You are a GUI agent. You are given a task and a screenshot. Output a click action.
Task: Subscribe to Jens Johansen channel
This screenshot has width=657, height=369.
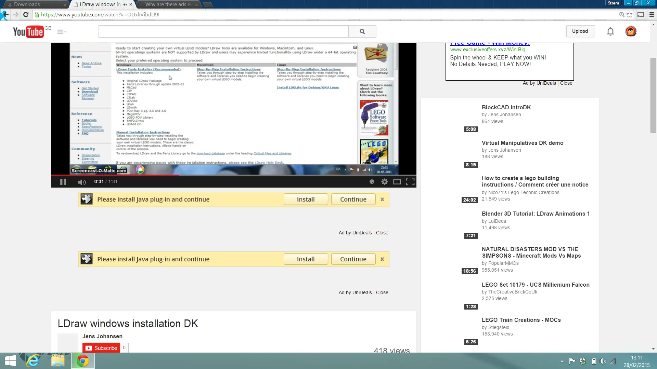(102, 348)
